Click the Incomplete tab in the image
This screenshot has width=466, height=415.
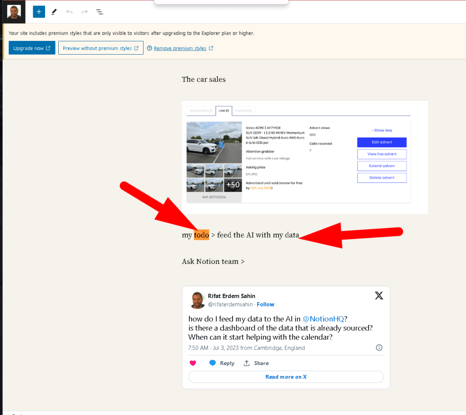201,111
